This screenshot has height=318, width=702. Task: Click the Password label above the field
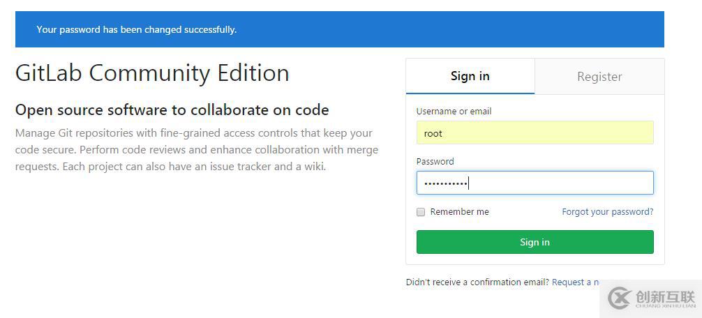pos(435,162)
